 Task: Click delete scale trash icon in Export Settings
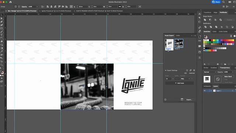coord(194,71)
